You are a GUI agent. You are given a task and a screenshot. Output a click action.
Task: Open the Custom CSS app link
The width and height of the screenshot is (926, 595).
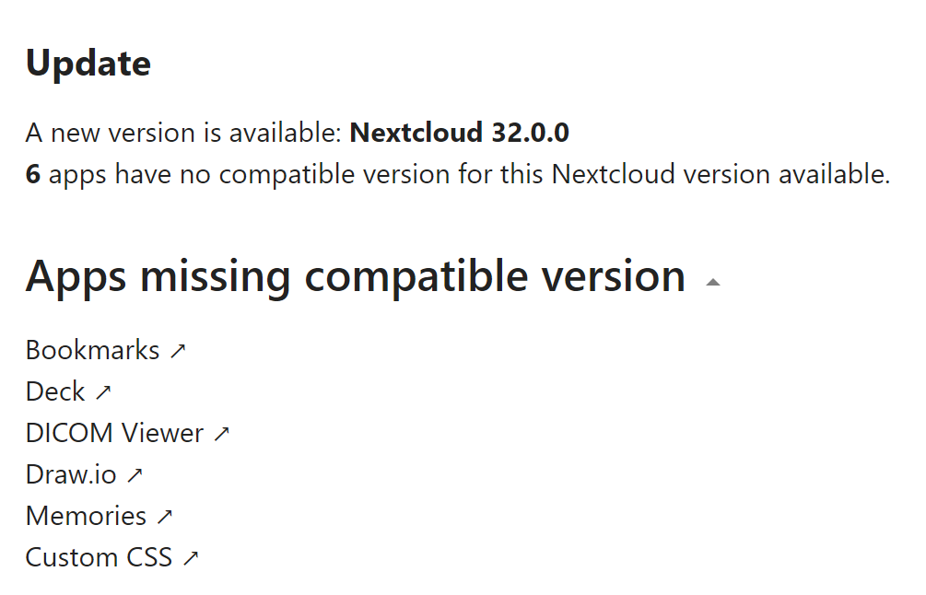99,557
